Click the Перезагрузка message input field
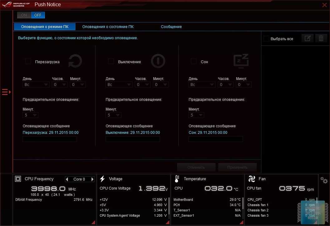Screen dimensions: 330x226 click(x=50, y=139)
